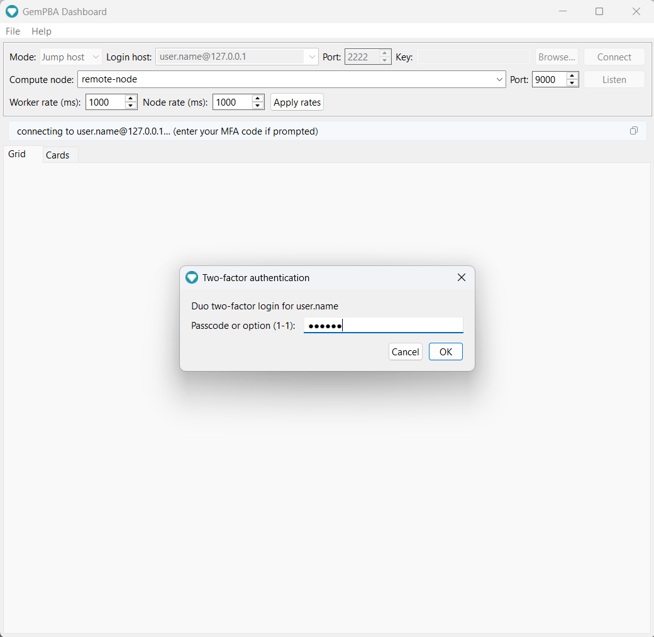Image resolution: width=654 pixels, height=637 pixels.
Task: Click the 'Compute node:' label
Action: pyautogui.click(x=42, y=80)
